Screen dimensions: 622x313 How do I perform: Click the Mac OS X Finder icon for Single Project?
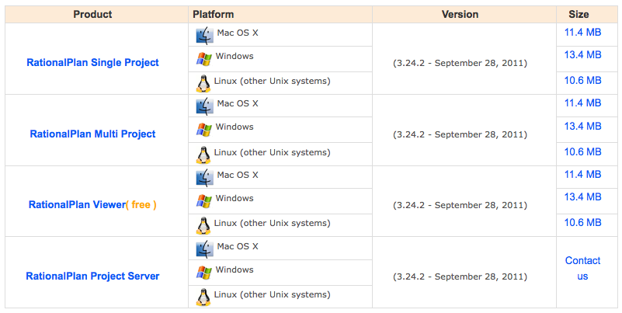pyautogui.click(x=205, y=36)
